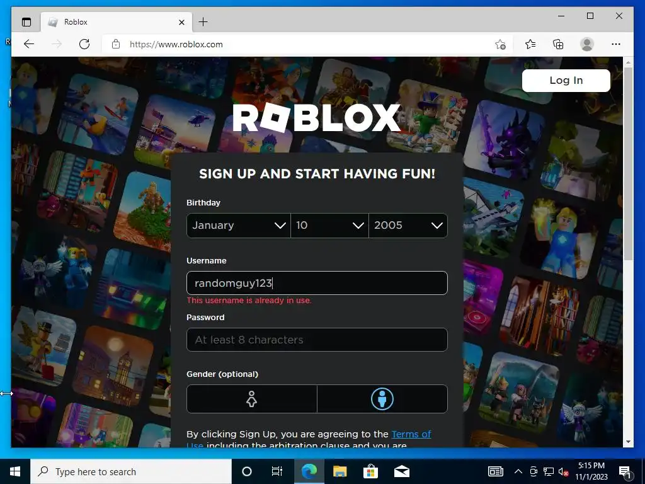Click the page vertical scrollbar thumb

[628, 163]
